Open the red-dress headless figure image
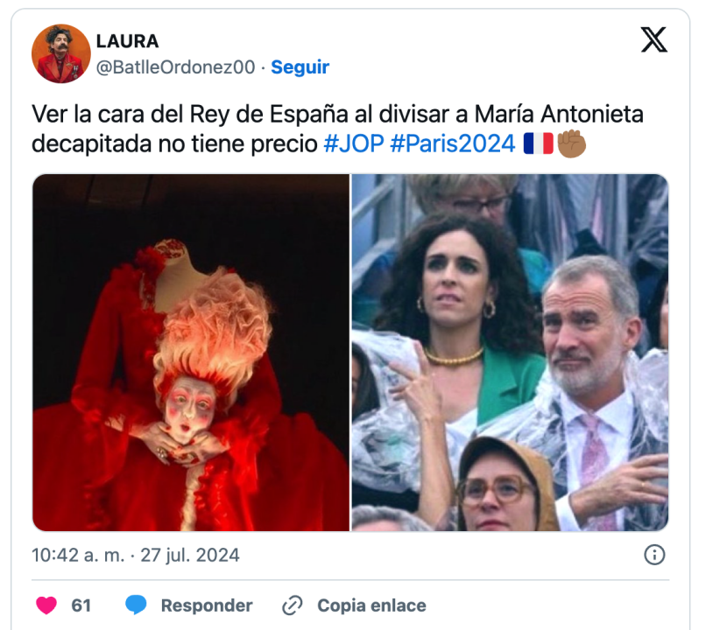This screenshot has height=630, width=706. [191, 353]
